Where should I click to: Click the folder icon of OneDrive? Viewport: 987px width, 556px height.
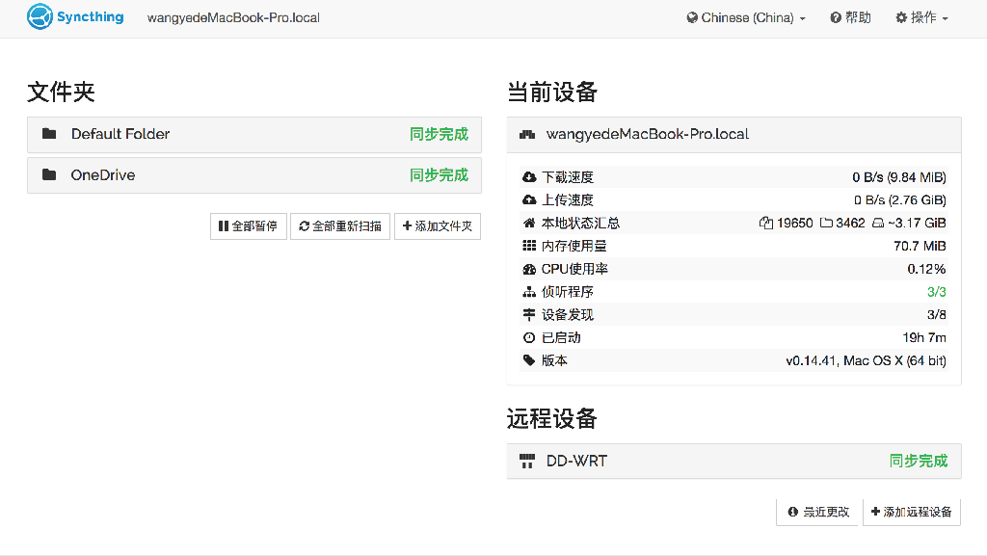[49, 174]
